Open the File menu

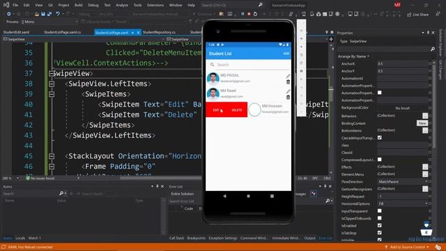[15, 5]
